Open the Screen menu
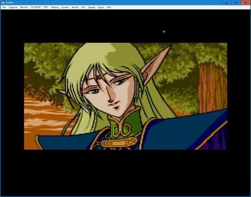Screen dimensions: 251x197 (x=65, y=7)
